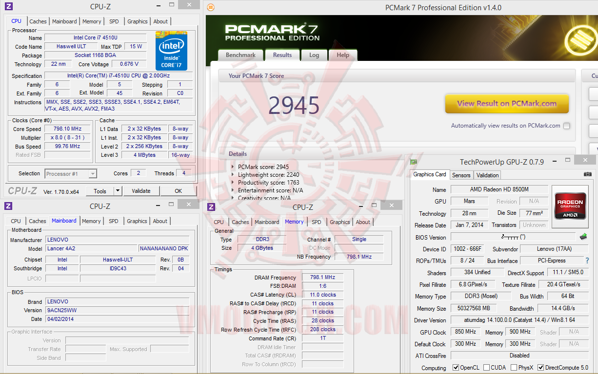The width and height of the screenshot is (598, 374).
Task: Toggle Automatically view results on PCMark.com checkbox
Action: [x=566, y=126]
